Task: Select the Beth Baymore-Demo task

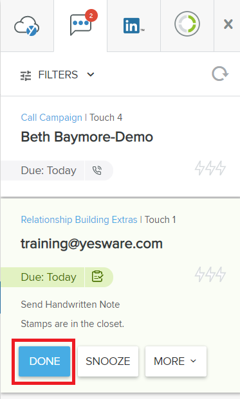Action: [87, 137]
